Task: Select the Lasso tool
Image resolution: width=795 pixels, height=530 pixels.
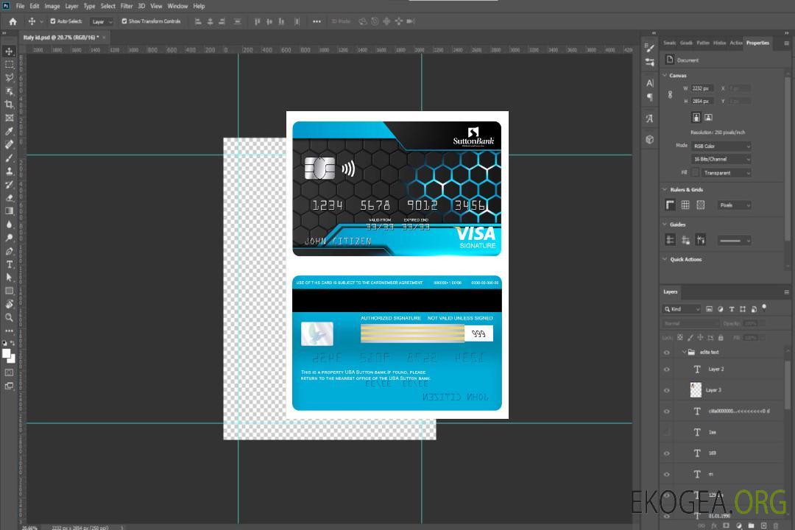Action: click(9, 77)
